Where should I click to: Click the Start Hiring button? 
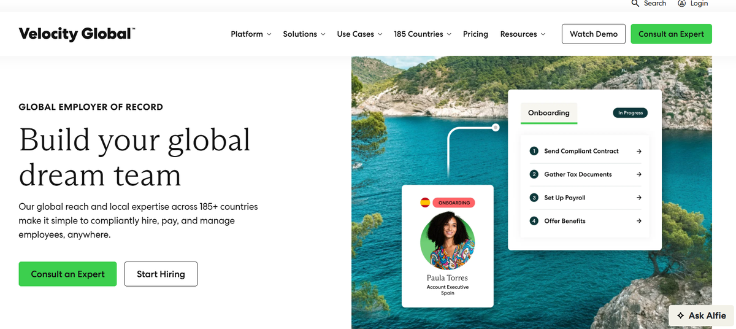[161, 274]
